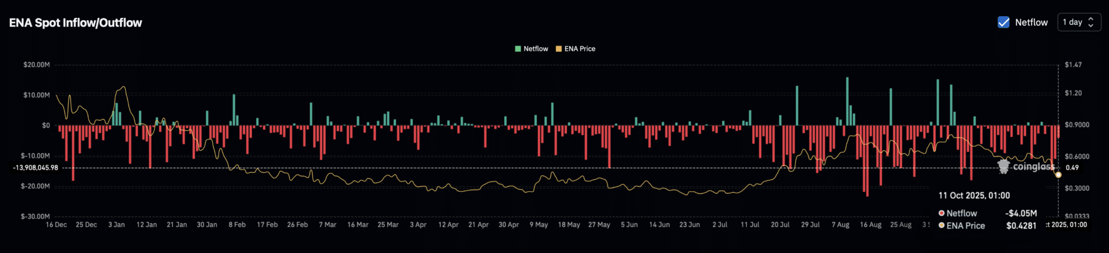This screenshot has height=253, width=1109.
Task: Click the 0.49 crosshair price label
Action: 1072,168
